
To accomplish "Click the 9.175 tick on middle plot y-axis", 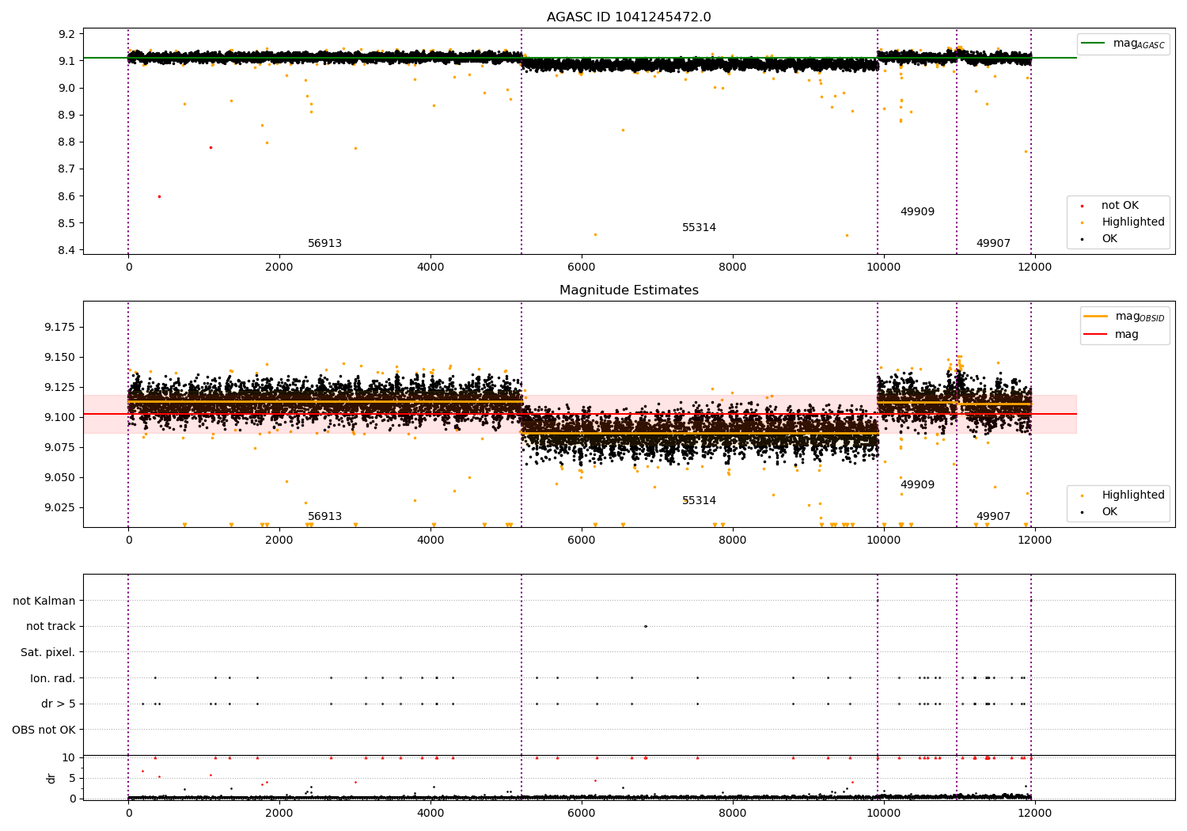I will 59,327.
